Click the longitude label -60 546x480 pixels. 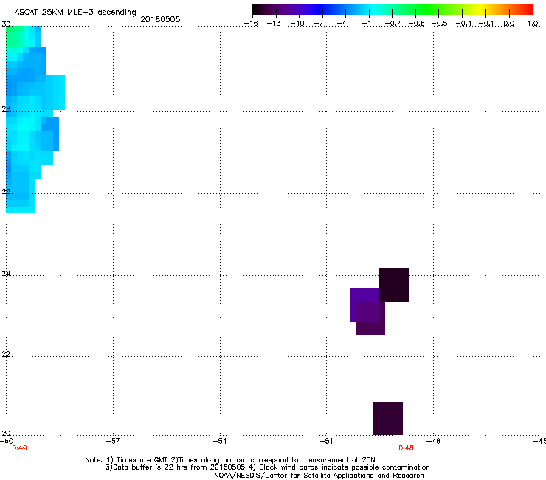7,441
